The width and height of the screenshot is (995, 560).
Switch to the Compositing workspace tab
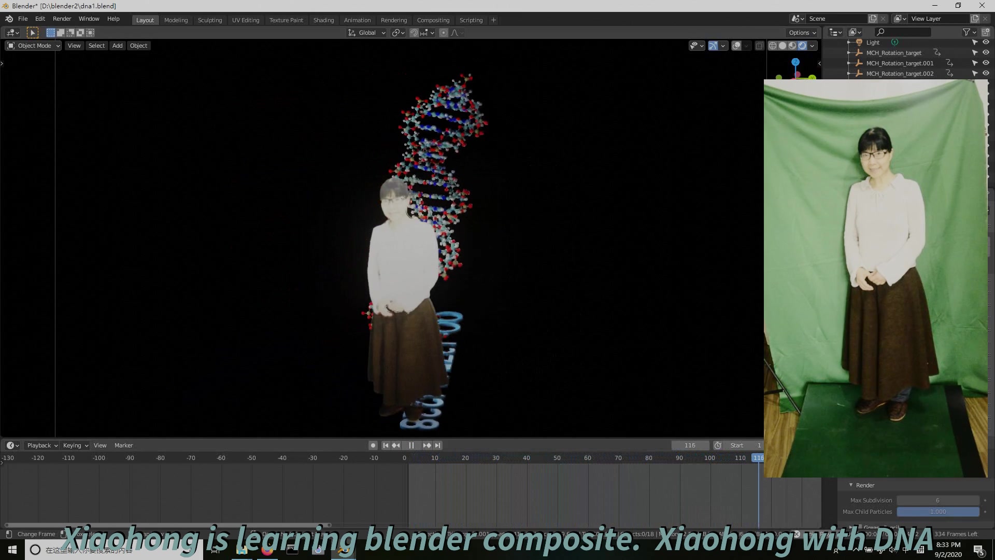433,20
